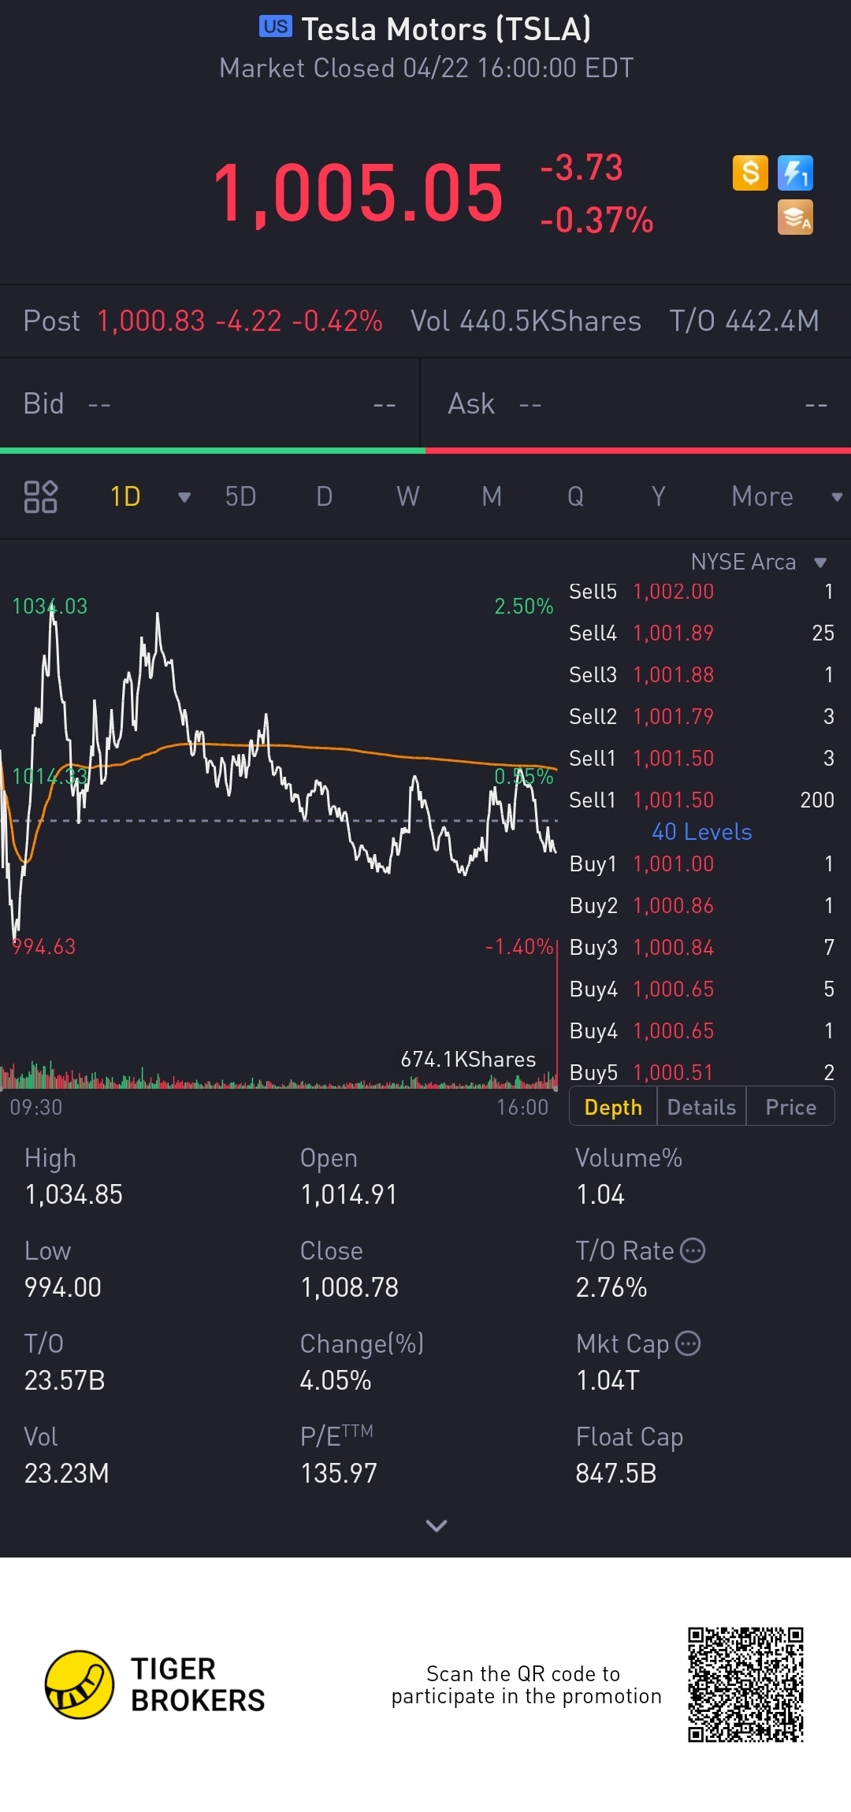
Task: Expand more stats with the down chevron
Action: click(x=436, y=1526)
